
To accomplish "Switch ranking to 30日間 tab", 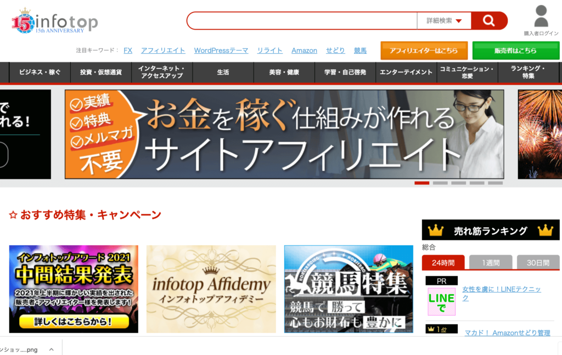I will [x=538, y=263].
